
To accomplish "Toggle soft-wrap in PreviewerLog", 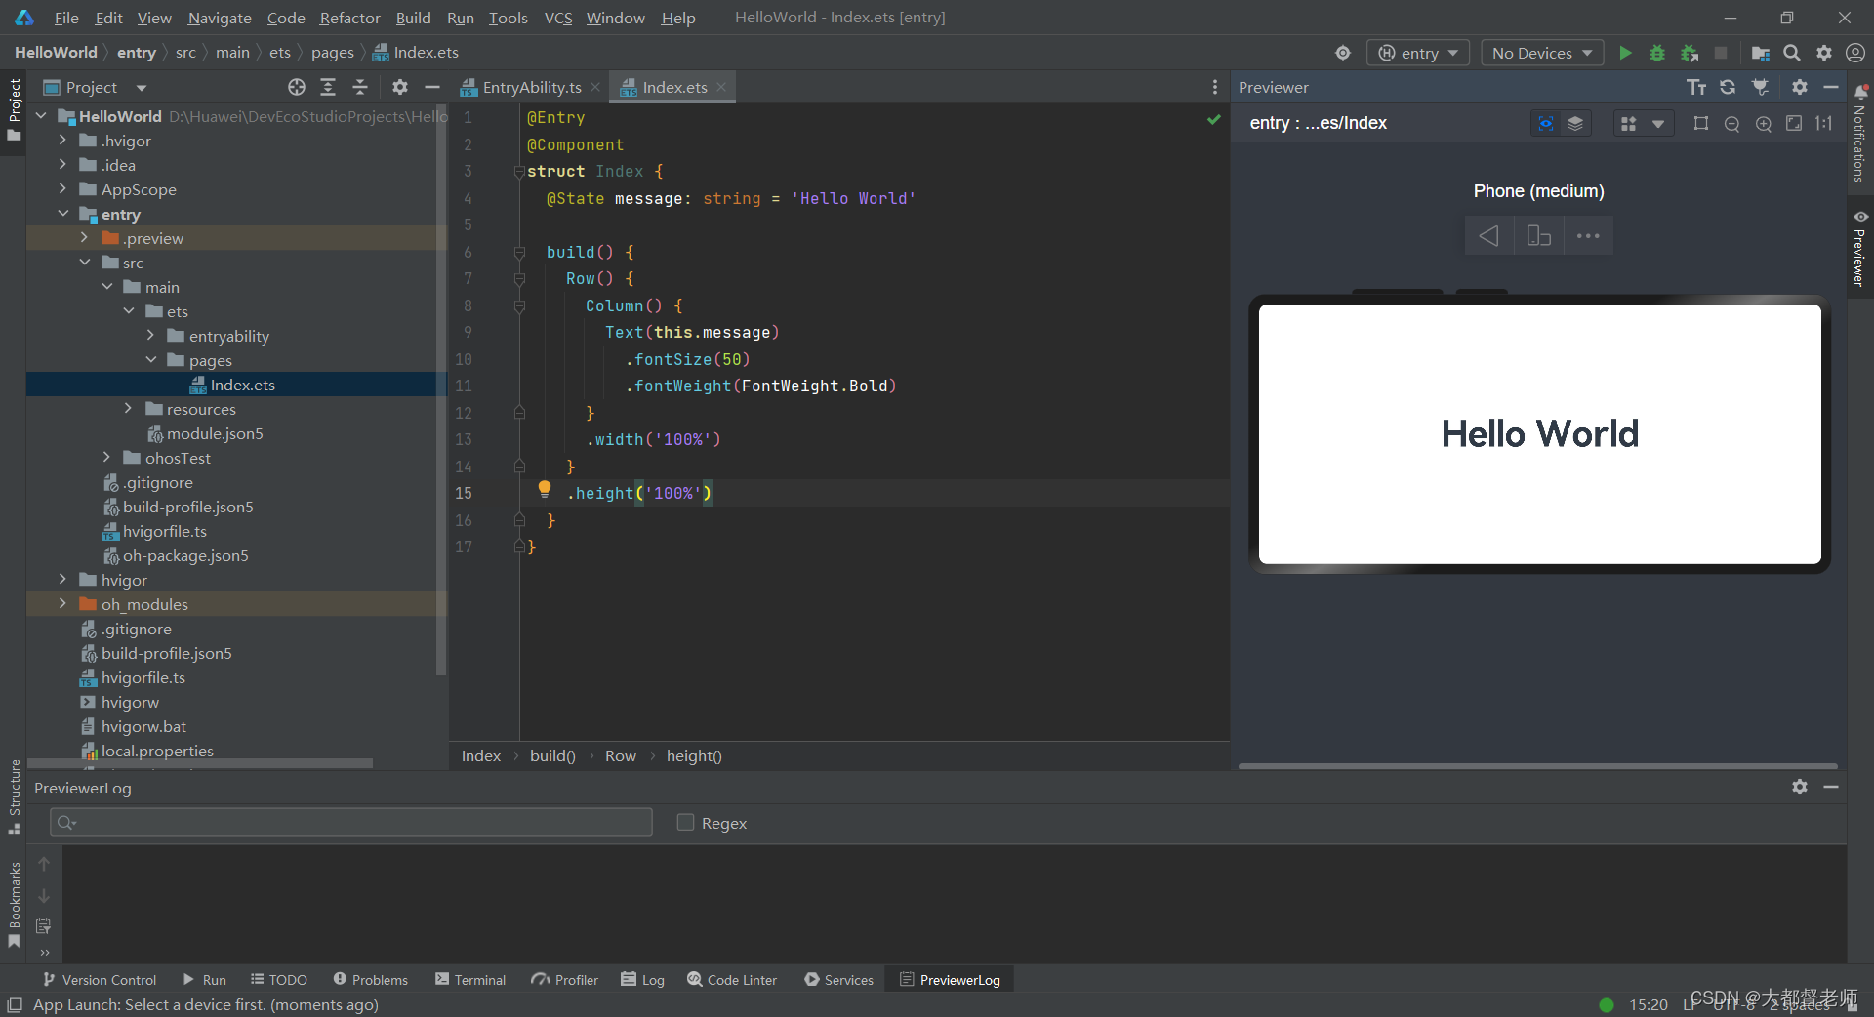I will (43, 926).
